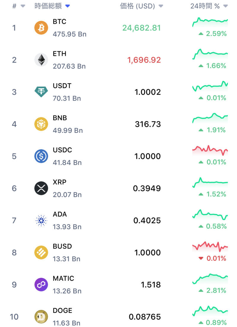This screenshot has height=327, width=237.
Task: Open the BNB coin icon
Action: point(41,124)
